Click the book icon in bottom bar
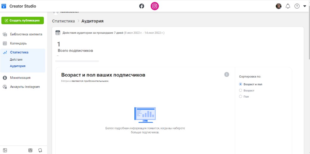The height and width of the screenshot is (154, 310). tap(40, 150)
